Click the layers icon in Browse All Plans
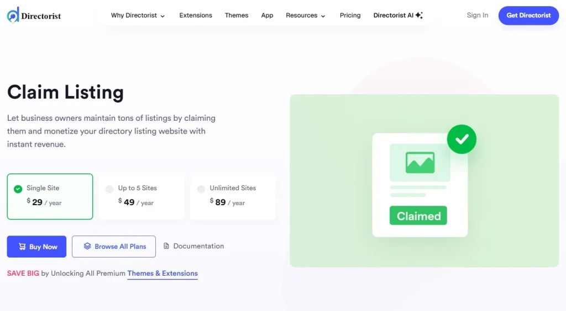Image resolution: width=566 pixels, height=311 pixels. coord(87,246)
